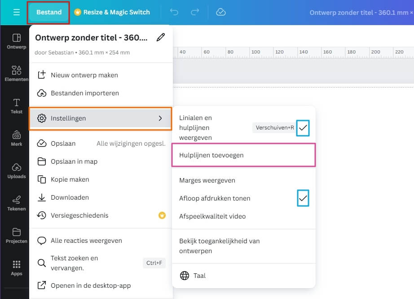Click the design title in the top bar

pyautogui.click(x=361, y=13)
